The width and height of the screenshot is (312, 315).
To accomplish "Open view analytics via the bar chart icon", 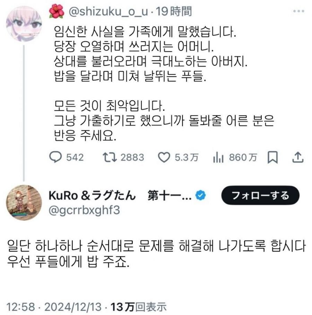I will [218, 158].
